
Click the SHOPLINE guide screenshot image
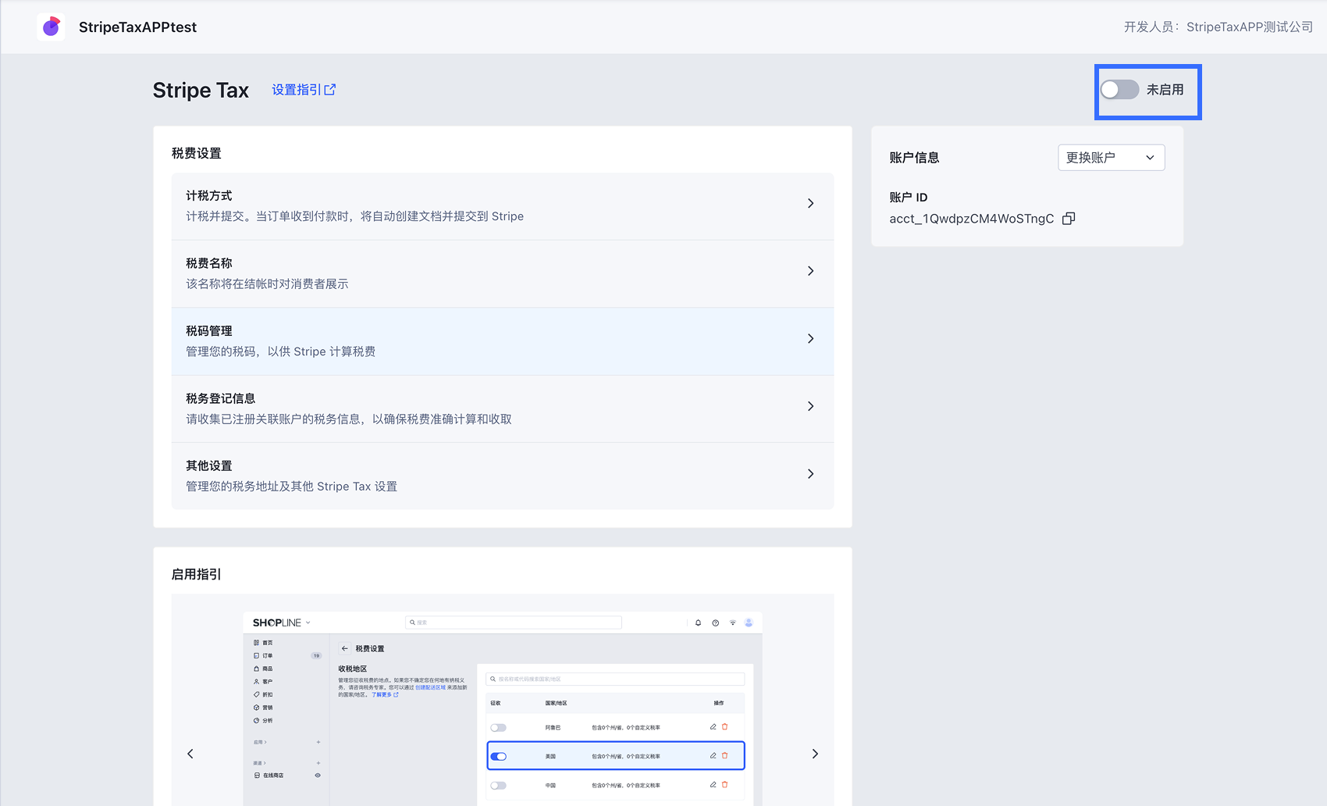click(503, 708)
